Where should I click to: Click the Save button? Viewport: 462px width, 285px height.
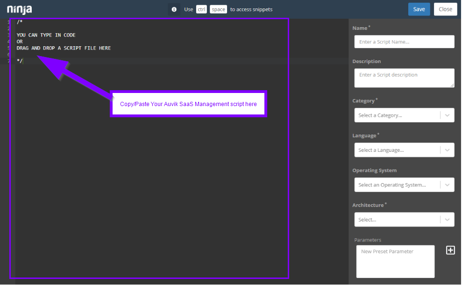419,9
